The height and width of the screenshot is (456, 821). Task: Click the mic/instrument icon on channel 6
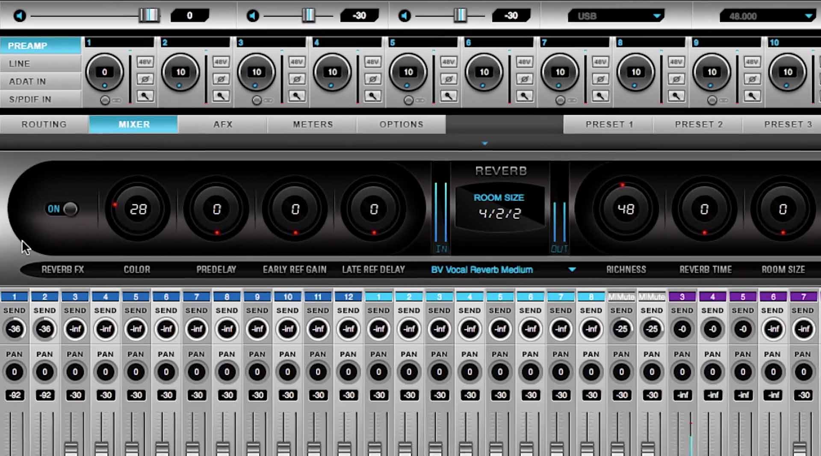click(x=524, y=96)
